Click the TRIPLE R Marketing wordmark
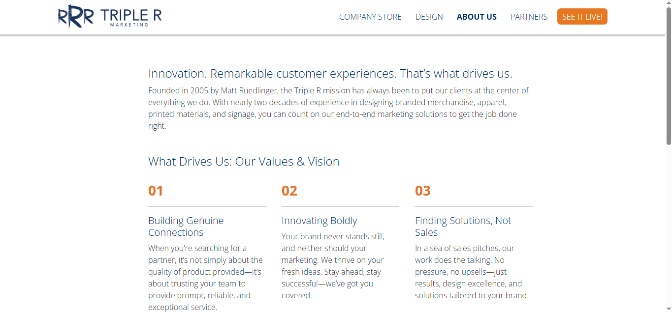 pos(130,17)
